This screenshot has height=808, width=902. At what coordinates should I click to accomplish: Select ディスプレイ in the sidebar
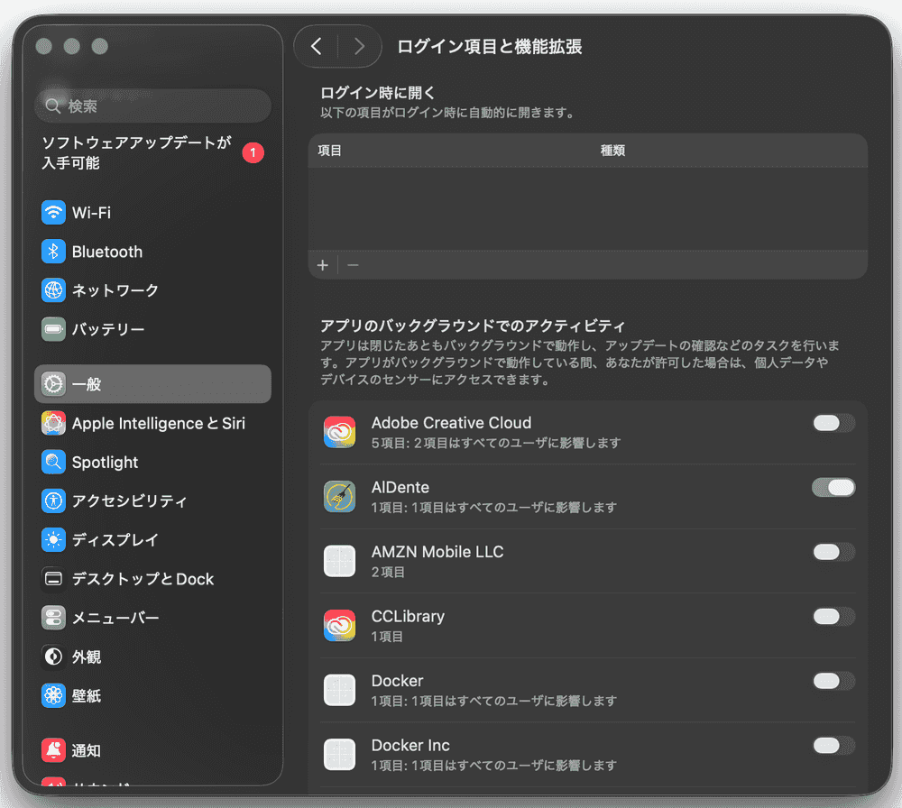point(152,540)
